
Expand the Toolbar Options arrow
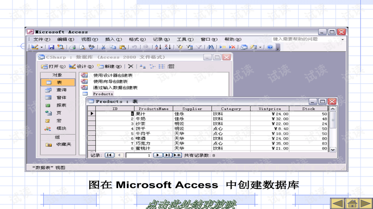(278, 48)
